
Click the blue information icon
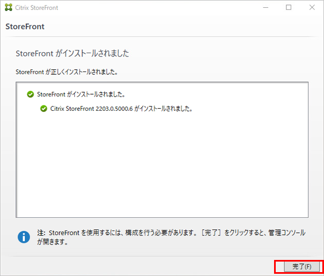[24, 237]
